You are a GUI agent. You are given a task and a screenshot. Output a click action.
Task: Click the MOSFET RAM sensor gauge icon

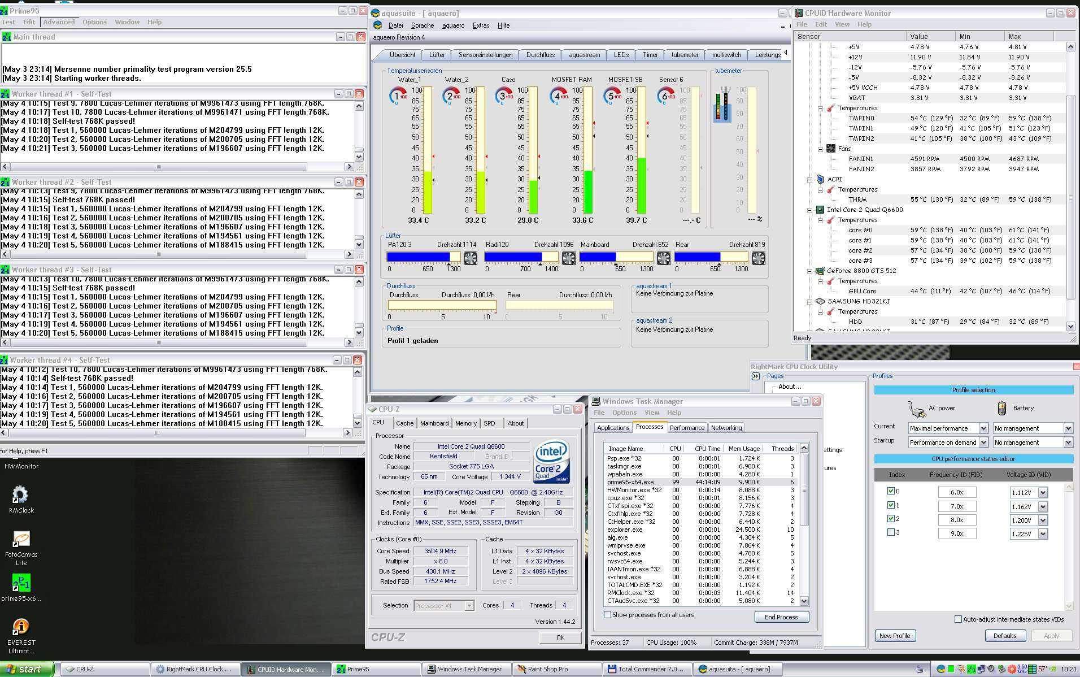pyautogui.click(x=559, y=96)
